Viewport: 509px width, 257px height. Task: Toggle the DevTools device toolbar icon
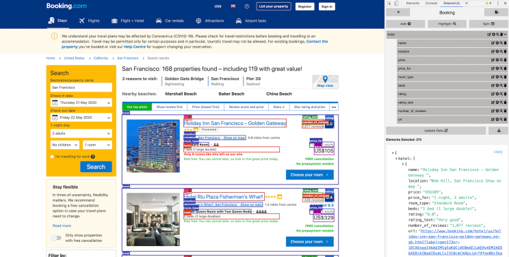(396, 3)
